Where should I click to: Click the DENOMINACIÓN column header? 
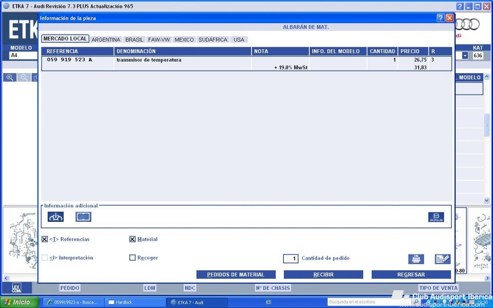click(x=183, y=51)
